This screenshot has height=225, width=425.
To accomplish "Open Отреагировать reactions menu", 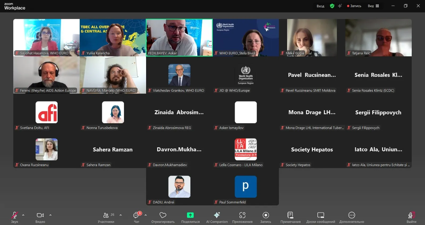I will click(x=163, y=217).
